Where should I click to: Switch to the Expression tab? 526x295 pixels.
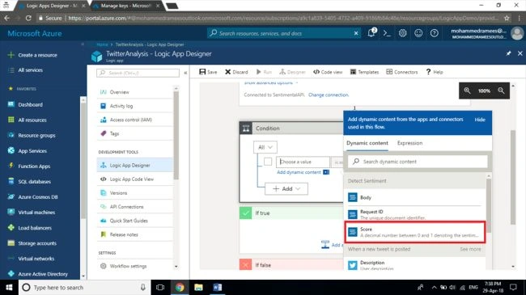click(409, 143)
